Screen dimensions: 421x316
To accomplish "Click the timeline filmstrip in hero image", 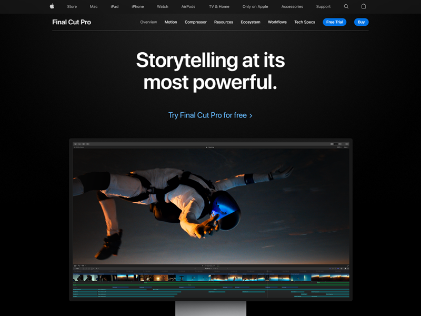I will [x=211, y=278].
